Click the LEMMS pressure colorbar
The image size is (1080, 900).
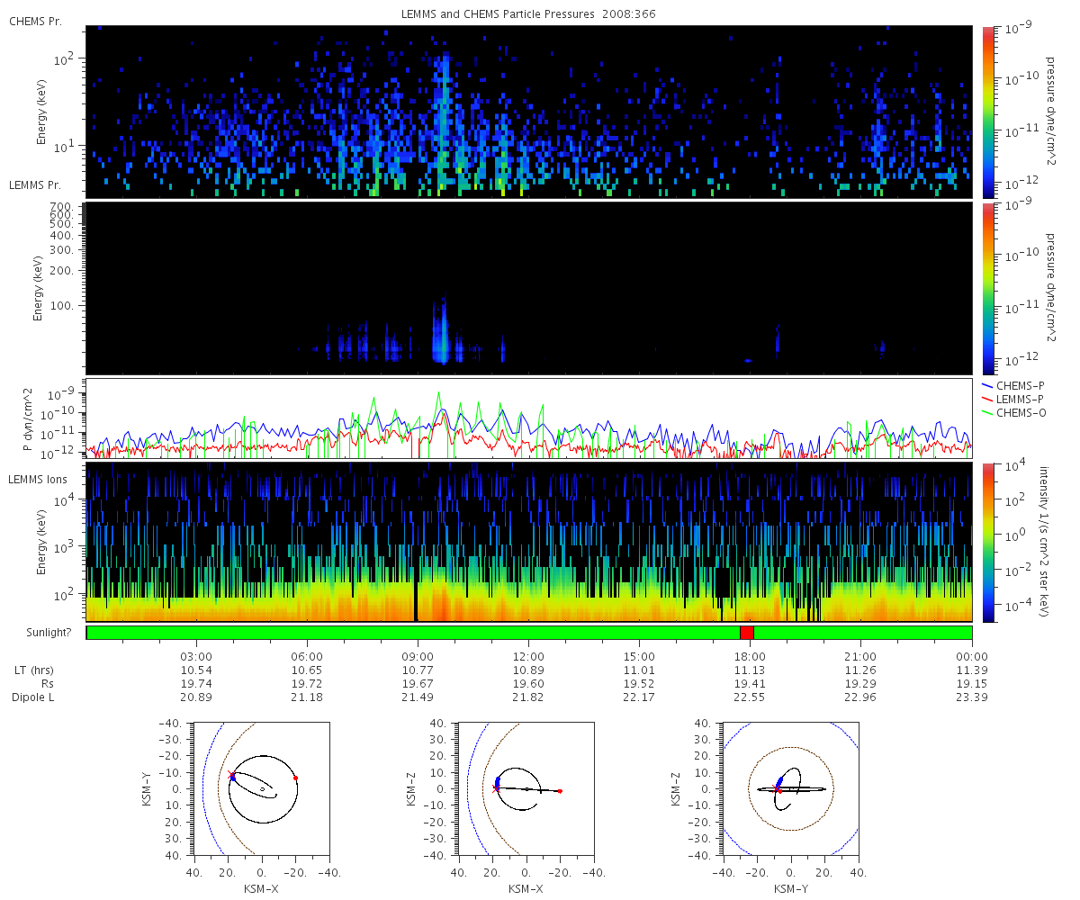pyautogui.click(x=988, y=289)
